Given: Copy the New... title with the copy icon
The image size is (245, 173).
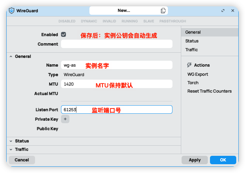Looking at the screenshot, I should [x=163, y=11].
